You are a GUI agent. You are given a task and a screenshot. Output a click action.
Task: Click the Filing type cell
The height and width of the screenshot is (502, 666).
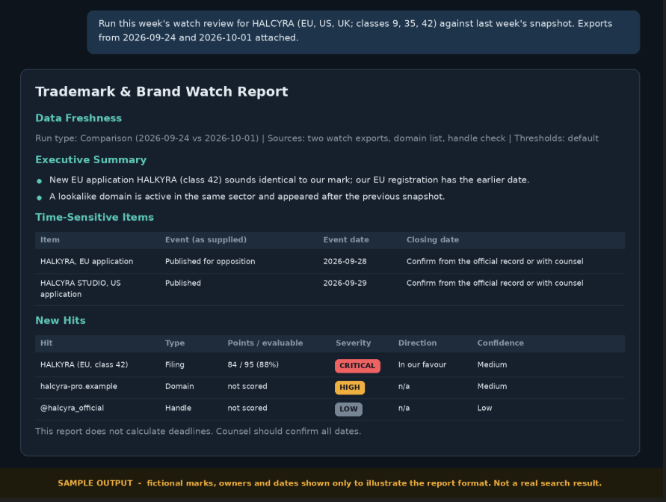point(175,364)
